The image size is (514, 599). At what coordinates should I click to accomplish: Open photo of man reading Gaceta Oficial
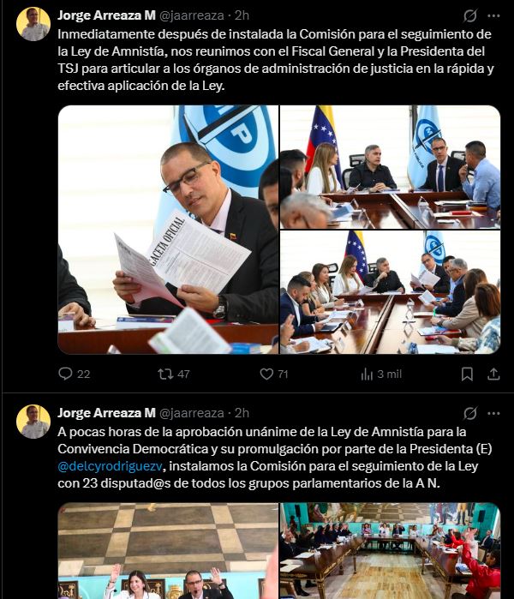click(x=168, y=230)
